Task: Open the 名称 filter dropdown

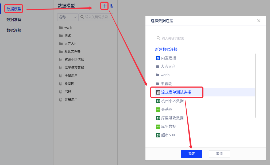Action: [68, 17]
